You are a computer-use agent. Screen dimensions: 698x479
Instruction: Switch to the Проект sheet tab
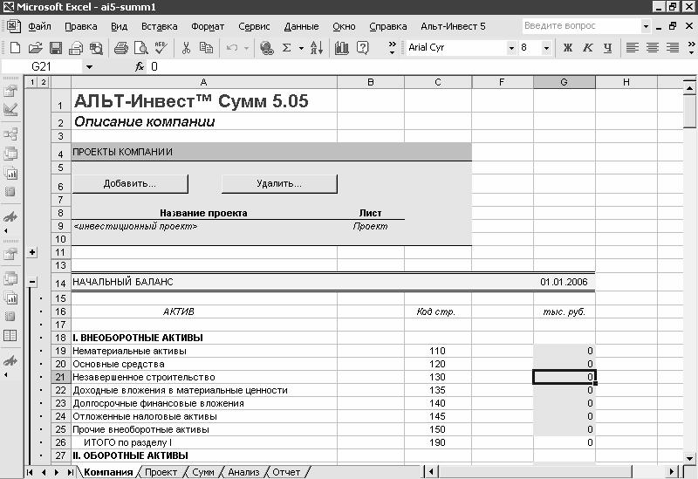click(x=161, y=472)
